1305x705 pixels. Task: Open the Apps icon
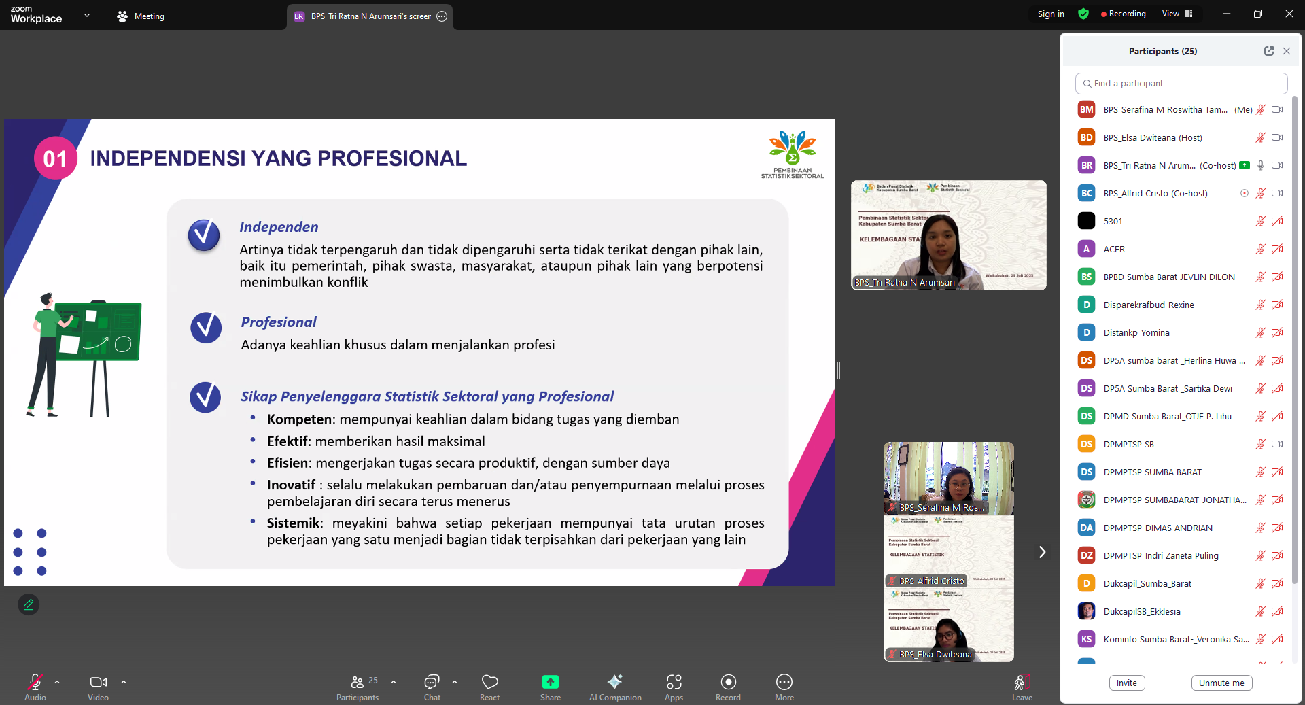(x=674, y=683)
